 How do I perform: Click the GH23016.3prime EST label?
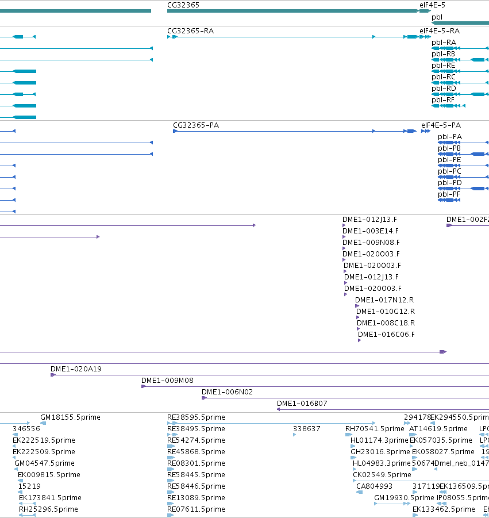tap(380, 452)
